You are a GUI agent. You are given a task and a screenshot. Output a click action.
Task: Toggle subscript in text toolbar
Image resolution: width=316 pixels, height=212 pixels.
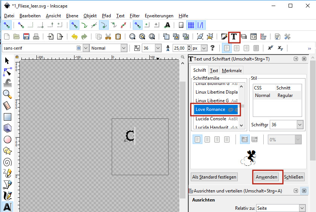280,48
